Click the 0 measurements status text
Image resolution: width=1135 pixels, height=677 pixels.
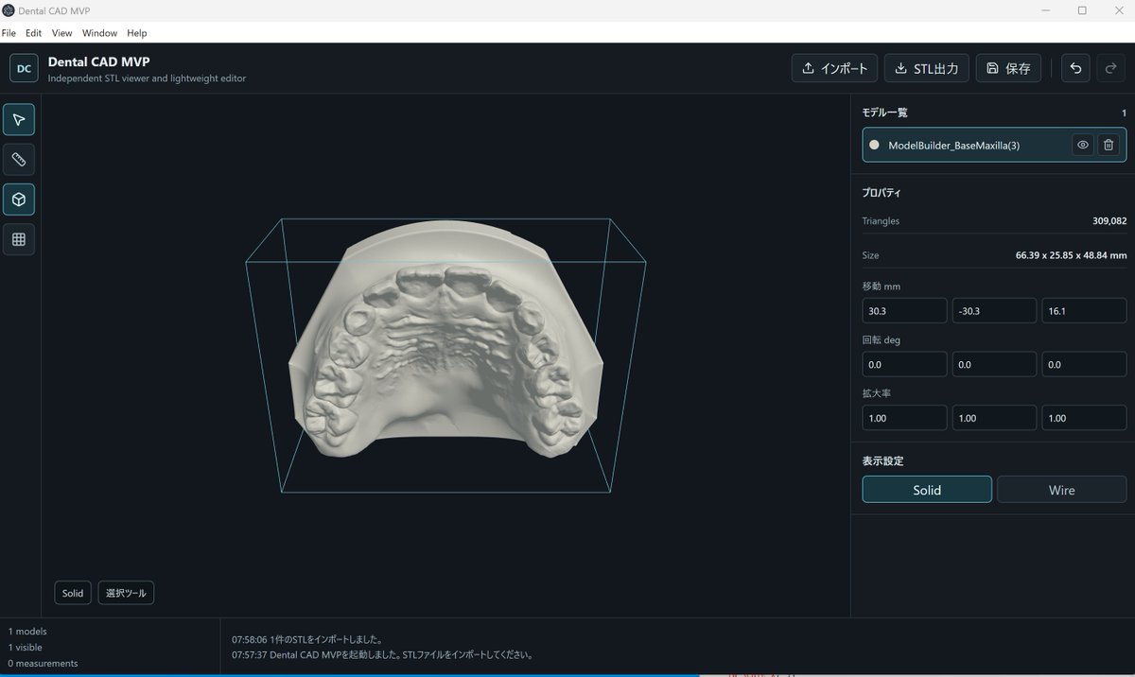(x=44, y=664)
